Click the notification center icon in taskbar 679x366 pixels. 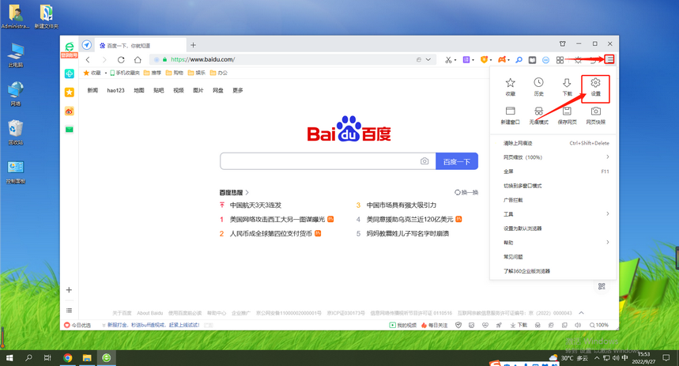pyautogui.click(x=666, y=358)
